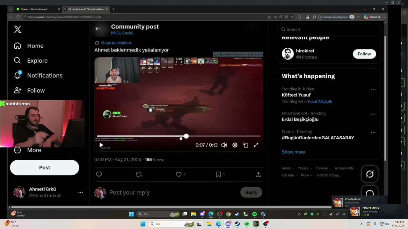This screenshot has width=408, height=229.
Task: Show hidden system tray icons
Action: 361,224
